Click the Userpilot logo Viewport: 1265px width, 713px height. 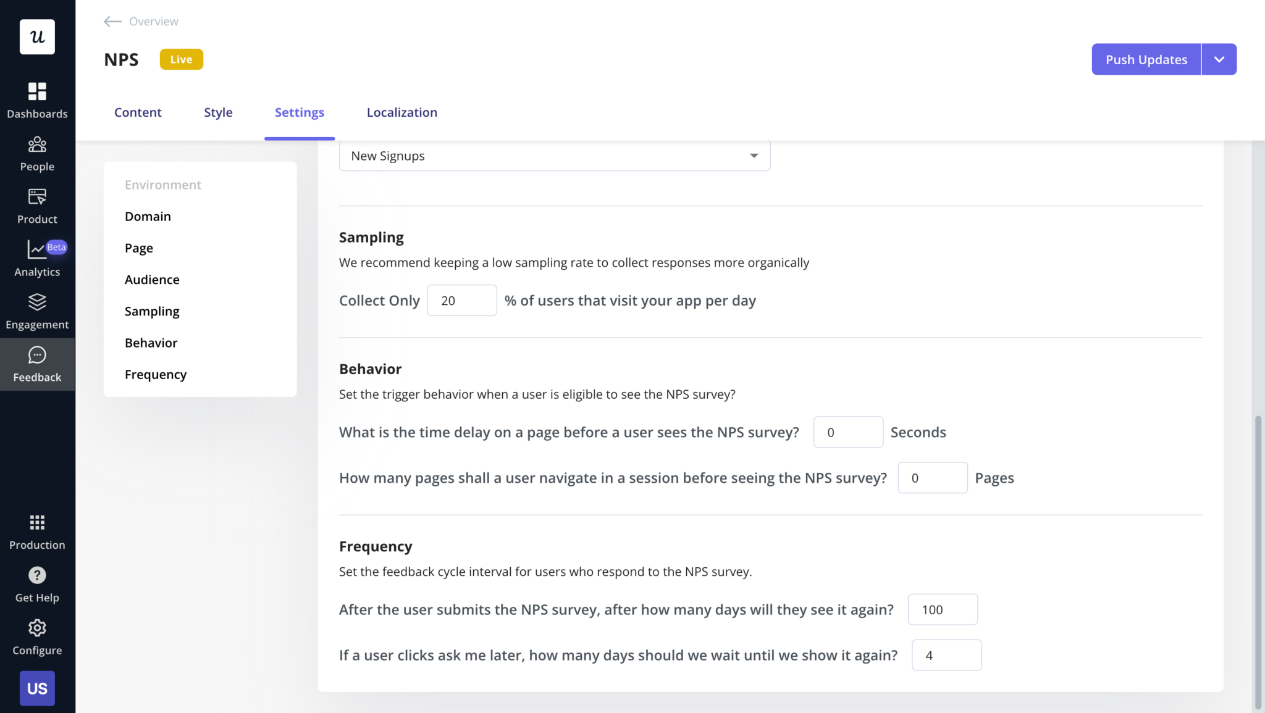(37, 36)
